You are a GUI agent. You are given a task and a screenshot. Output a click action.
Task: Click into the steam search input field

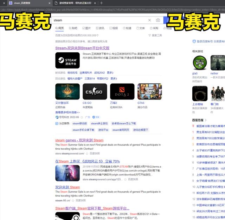pos(98,20)
